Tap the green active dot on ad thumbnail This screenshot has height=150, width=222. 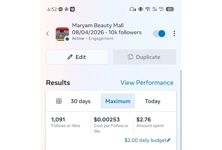tap(67, 39)
